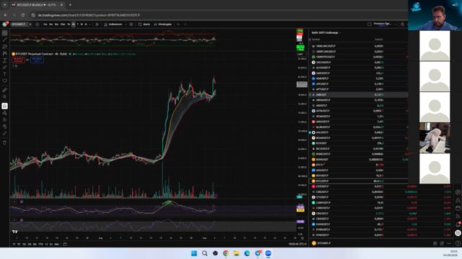Open a new browser tab

pos(70,5)
